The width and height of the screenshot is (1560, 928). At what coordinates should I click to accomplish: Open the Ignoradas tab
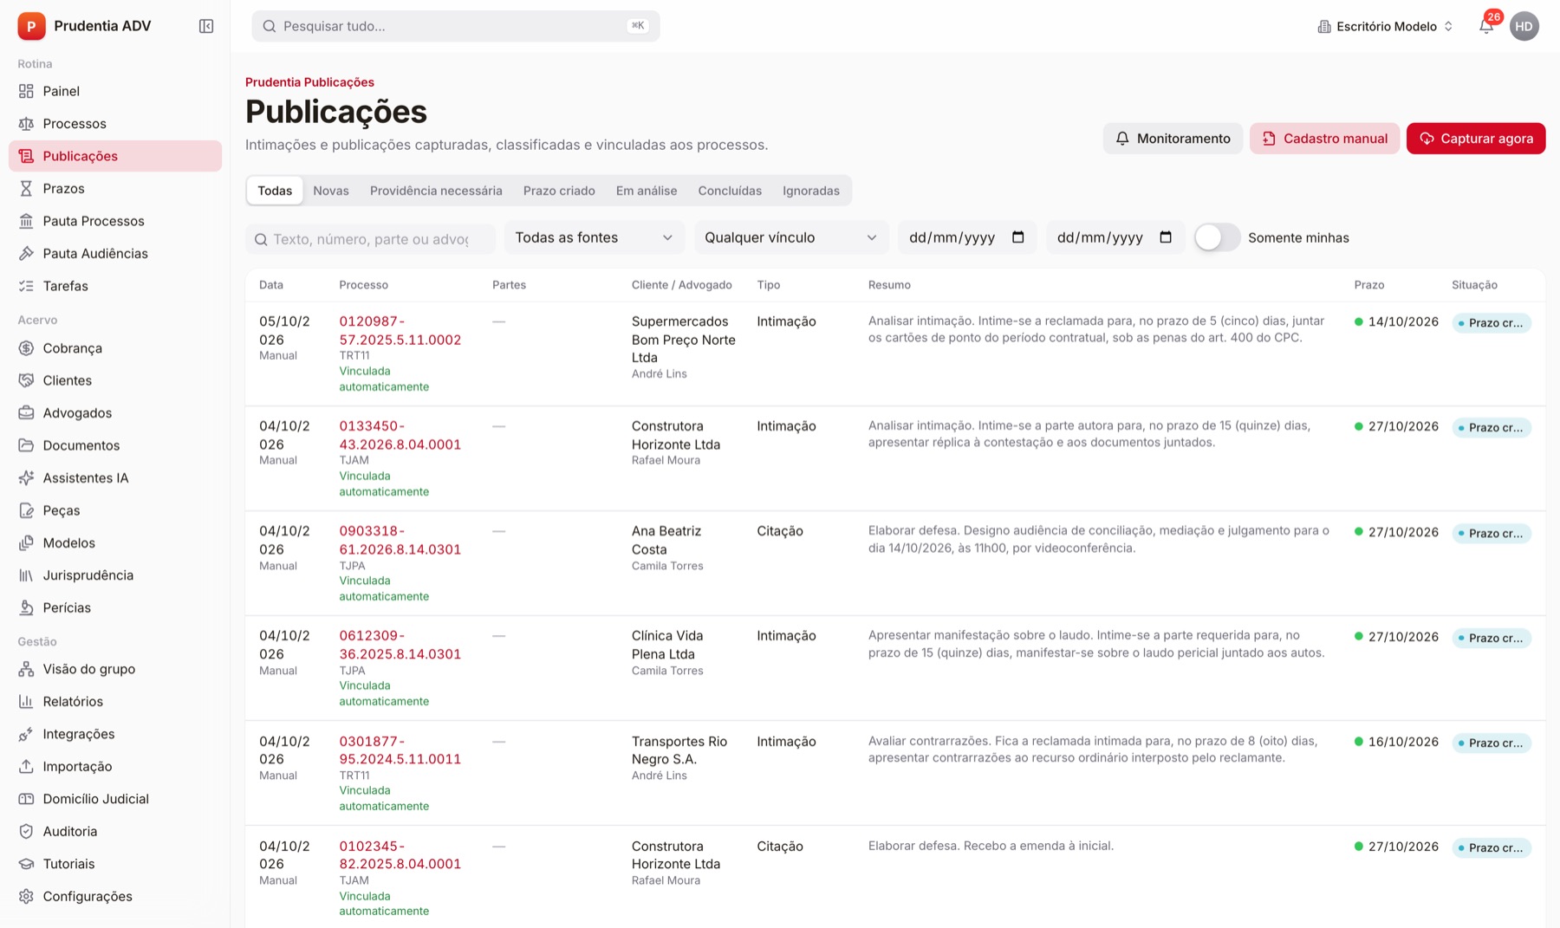[x=811, y=191]
